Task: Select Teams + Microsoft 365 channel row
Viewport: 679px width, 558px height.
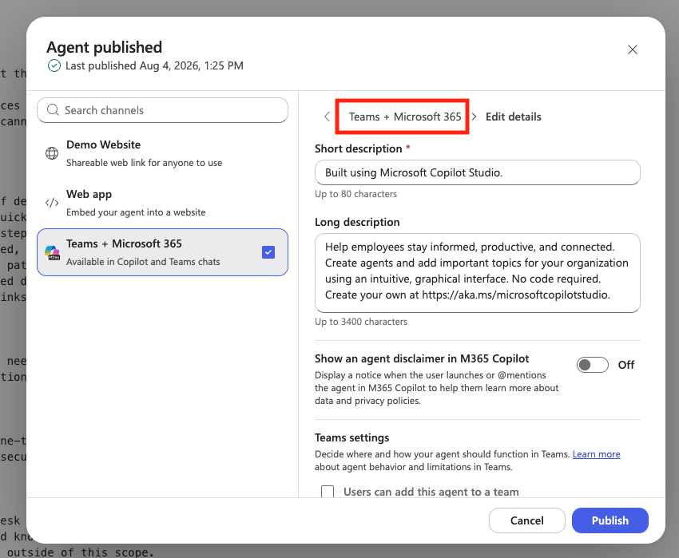Action: [x=162, y=252]
